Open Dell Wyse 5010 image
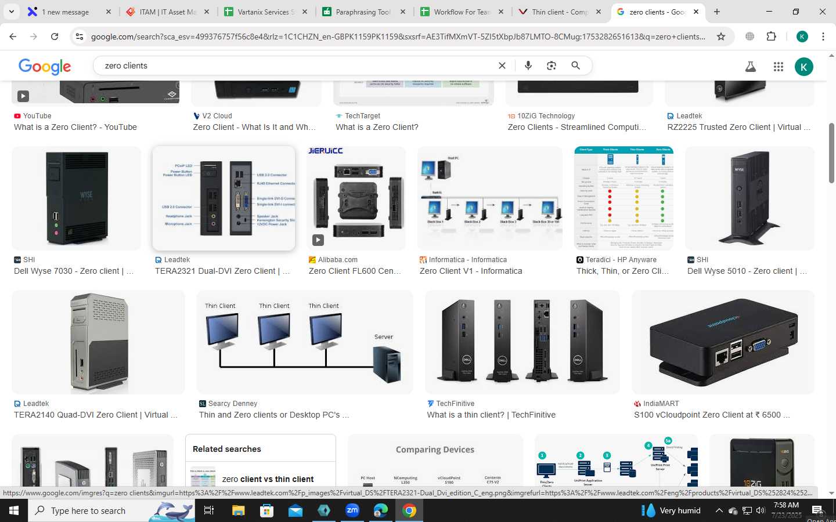This screenshot has width=836, height=522. point(749,198)
